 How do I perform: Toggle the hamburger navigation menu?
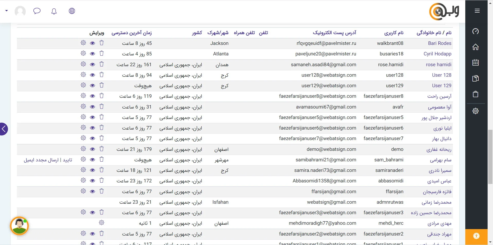click(477, 11)
